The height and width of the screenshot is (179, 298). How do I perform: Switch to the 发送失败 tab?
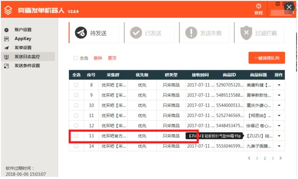[204, 33]
